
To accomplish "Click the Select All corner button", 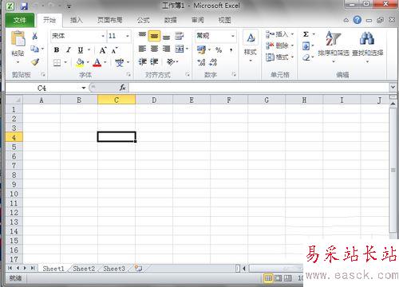I will 14,100.
